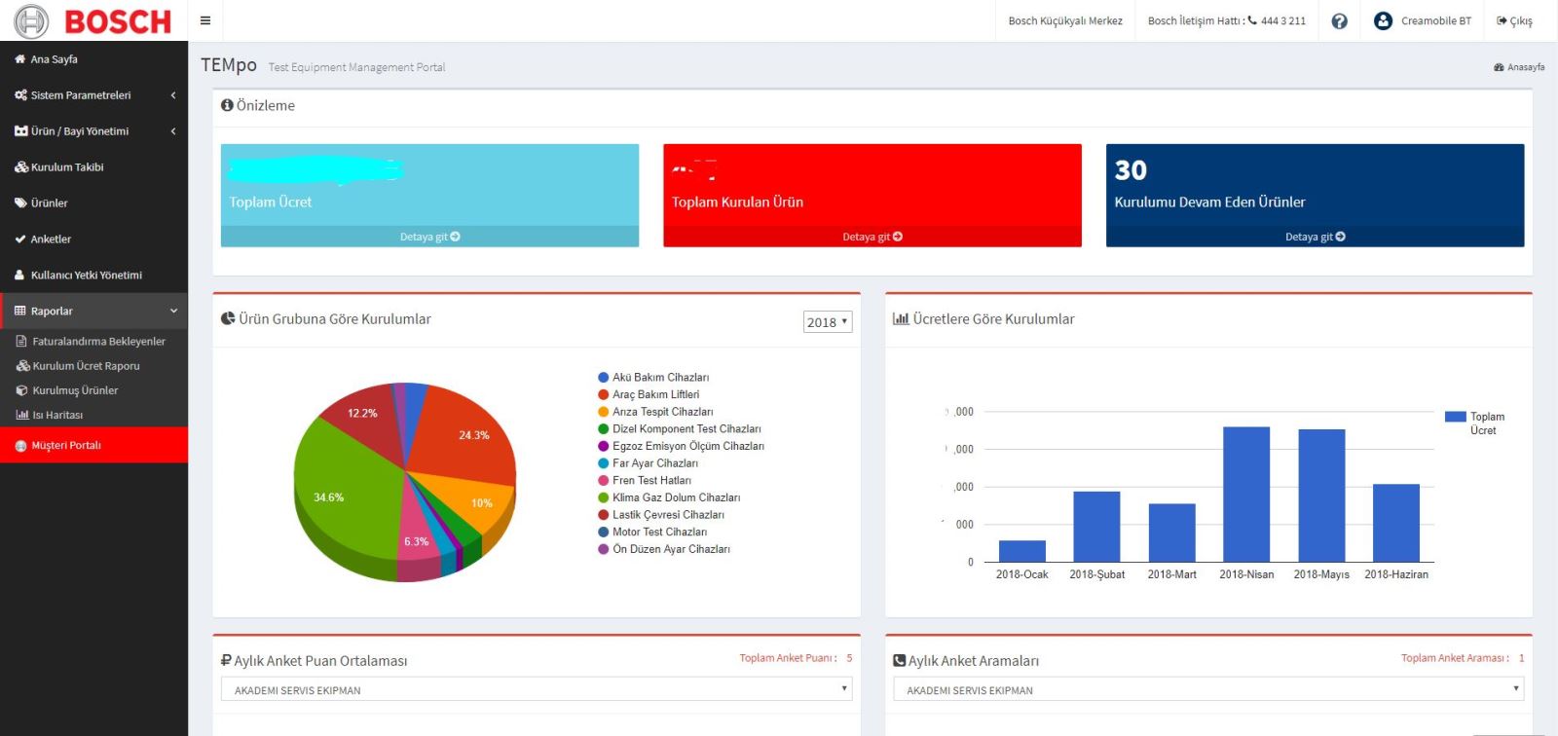The height and width of the screenshot is (736, 1558).
Task: Expand Ürün / Bayi Yönetimi submenu chevron
Action: (173, 131)
